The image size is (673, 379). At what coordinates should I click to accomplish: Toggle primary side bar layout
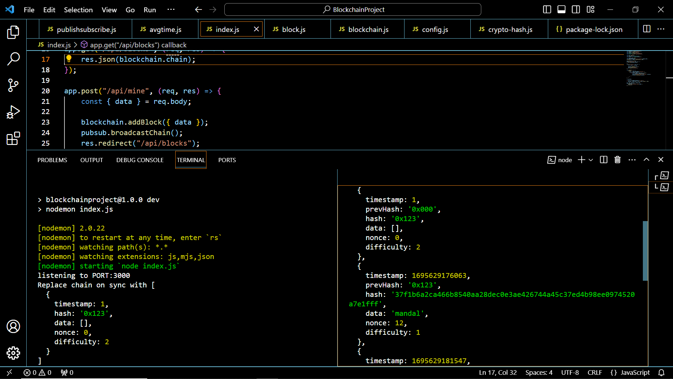tap(547, 9)
